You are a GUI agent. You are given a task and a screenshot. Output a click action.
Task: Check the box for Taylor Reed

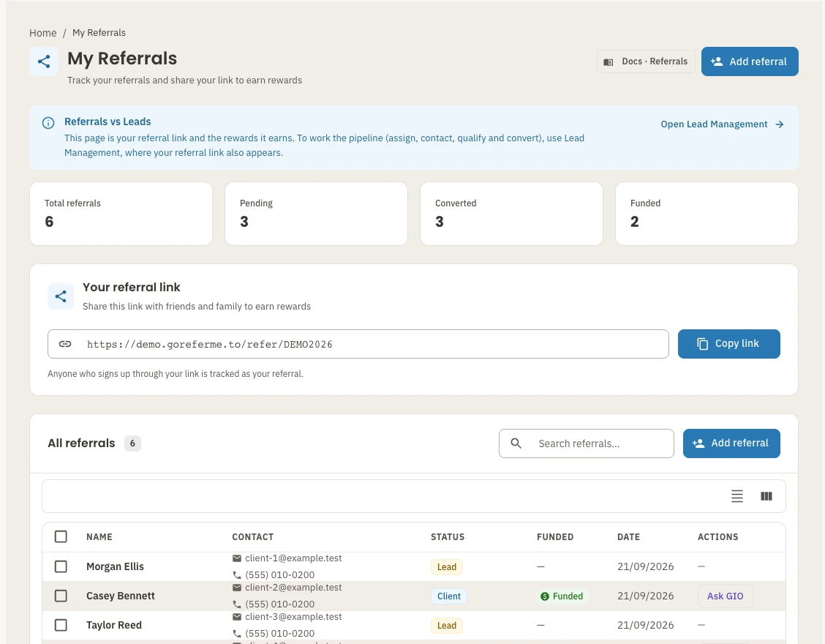[61, 625]
